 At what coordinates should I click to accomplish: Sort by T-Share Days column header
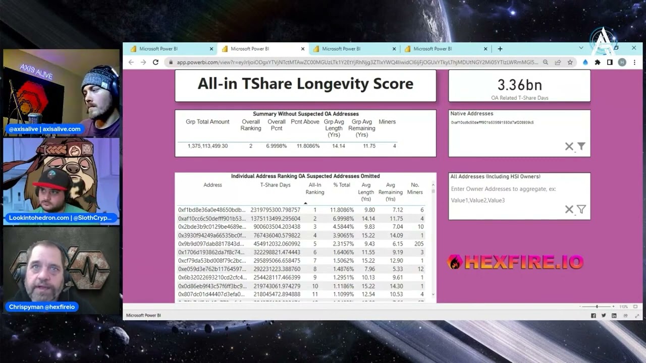click(x=275, y=185)
